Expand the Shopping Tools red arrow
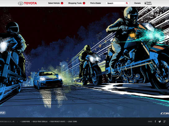169x126 pixels. [84, 3]
